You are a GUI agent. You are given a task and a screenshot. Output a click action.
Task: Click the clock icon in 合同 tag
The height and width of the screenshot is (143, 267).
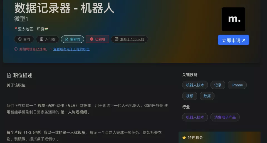pyautogui.click(x=20, y=39)
